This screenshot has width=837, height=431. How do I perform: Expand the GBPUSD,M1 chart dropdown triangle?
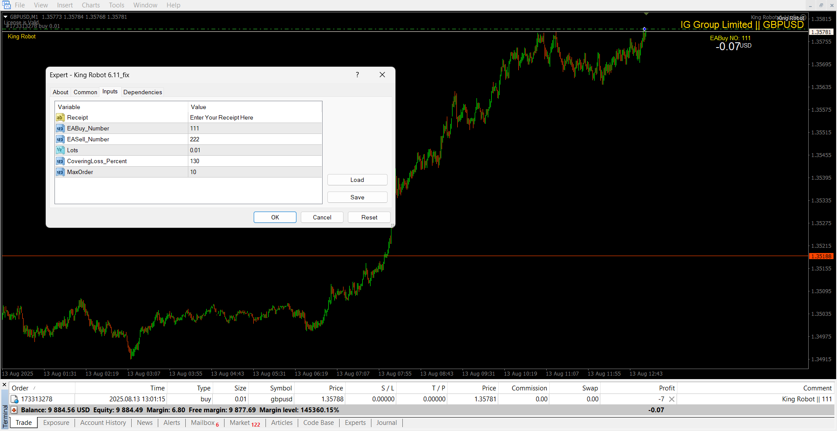coord(6,17)
